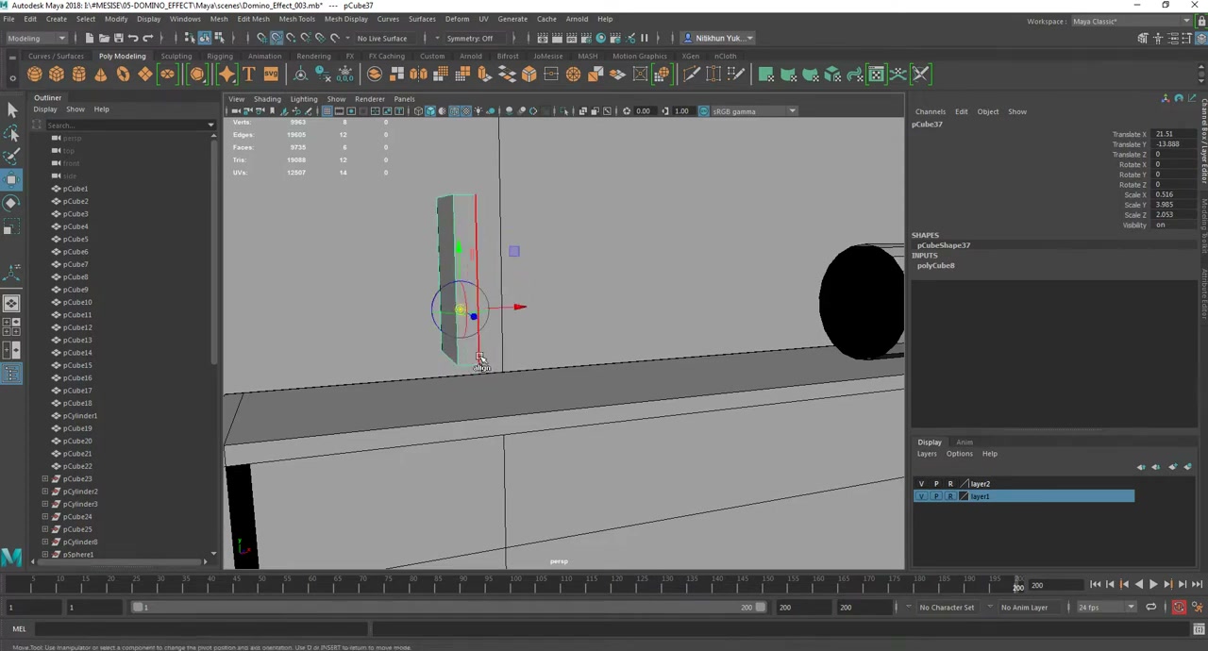Viewport: 1208px width, 651px height.
Task: Create a polygon sphere from shelf
Action: click(35, 75)
